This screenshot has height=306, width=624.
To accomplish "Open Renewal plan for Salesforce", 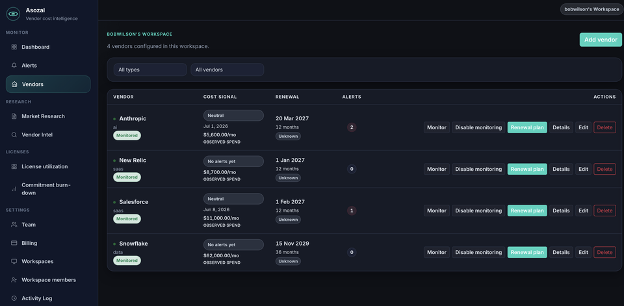I will tap(527, 210).
